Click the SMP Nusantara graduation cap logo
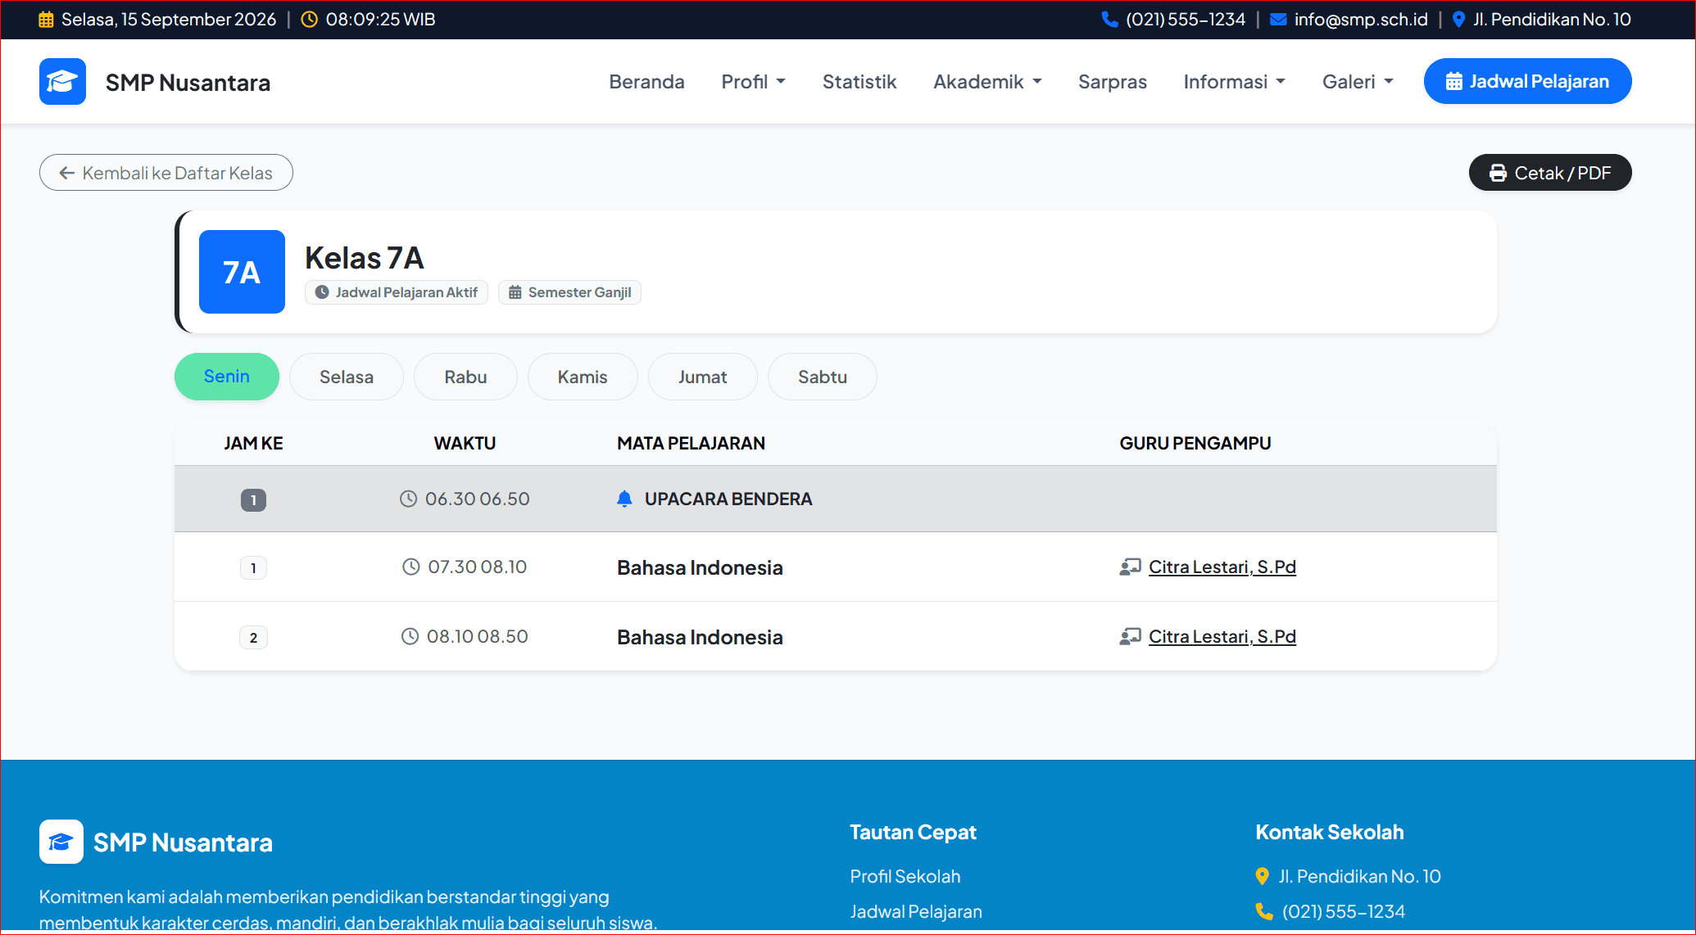 point(62,82)
